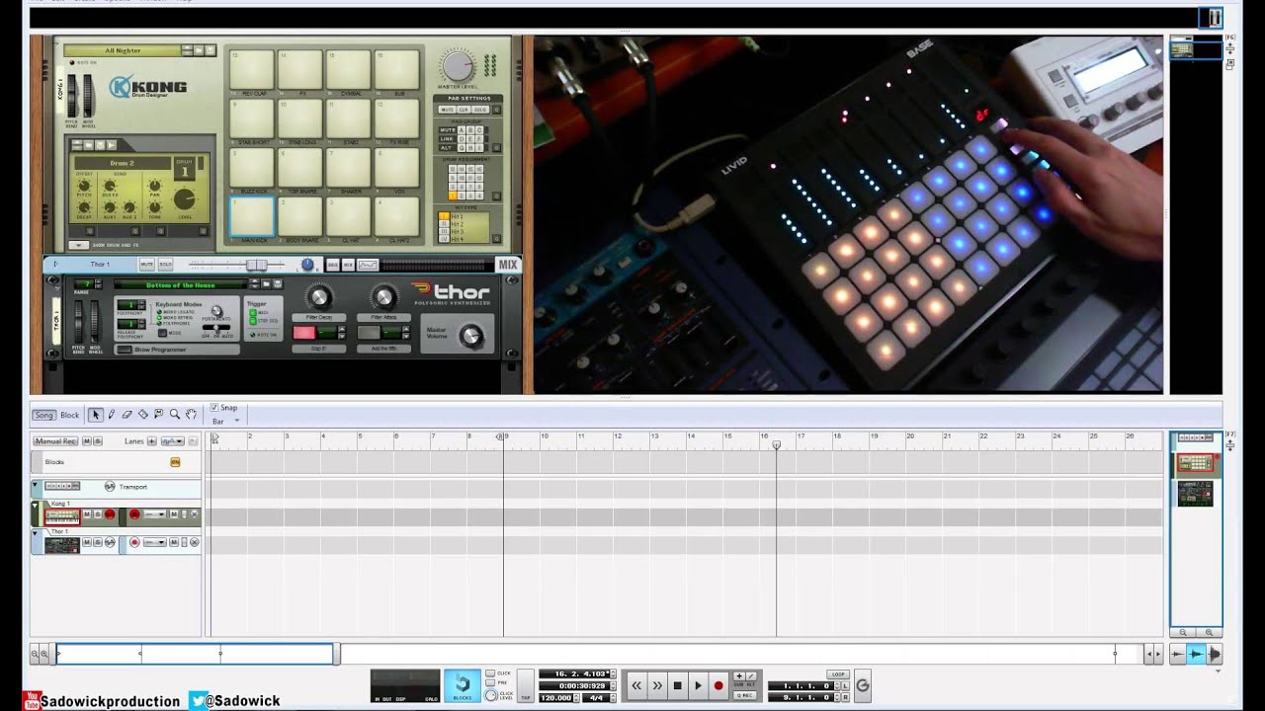Open the Kong 1 lane dropdown
The width and height of the screenshot is (1265, 711).
(x=154, y=514)
